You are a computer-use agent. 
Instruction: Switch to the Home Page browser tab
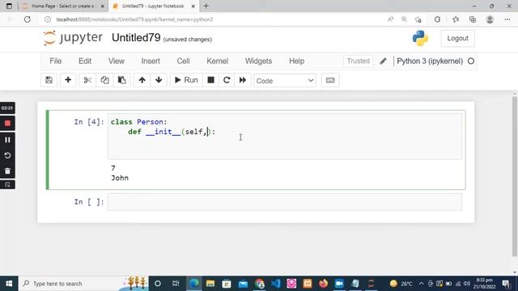63,6
